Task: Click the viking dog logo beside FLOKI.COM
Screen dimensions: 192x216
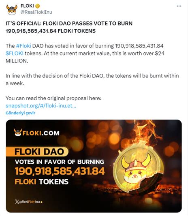Action: tap(18, 133)
